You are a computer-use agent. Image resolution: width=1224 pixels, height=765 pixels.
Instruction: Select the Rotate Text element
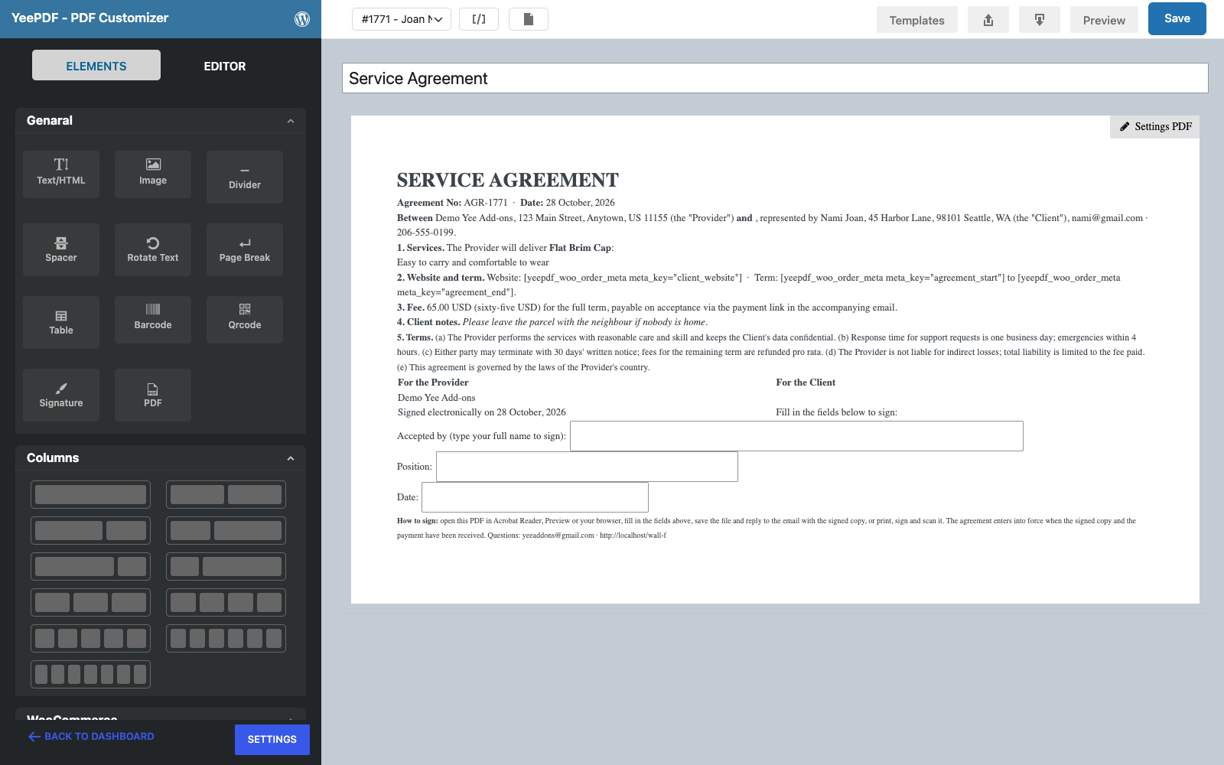click(153, 249)
